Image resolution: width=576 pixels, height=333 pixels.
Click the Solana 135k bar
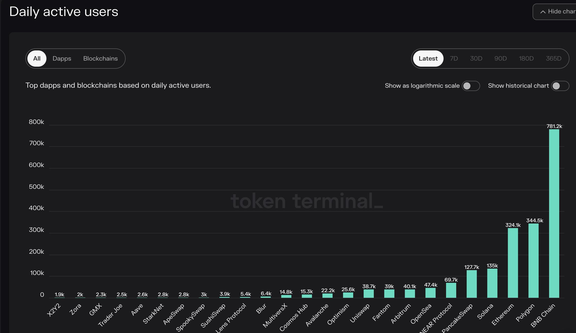click(x=492, y=283)
